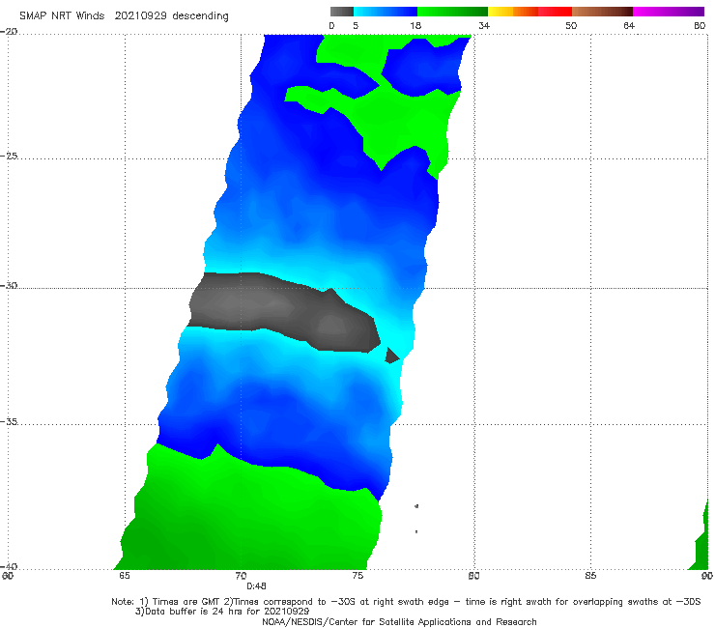
Task: Click the '18' color scale label
Action: [x=415, y=26]
